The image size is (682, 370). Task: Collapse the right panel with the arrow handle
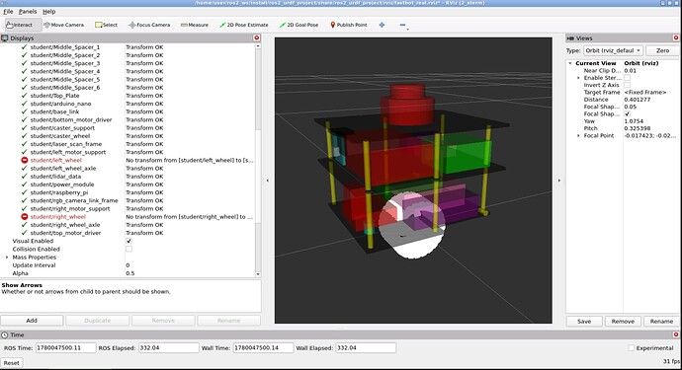(x=558, y=181)
